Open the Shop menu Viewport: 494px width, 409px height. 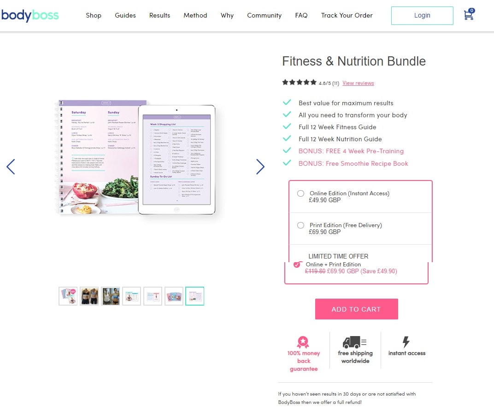94,15
